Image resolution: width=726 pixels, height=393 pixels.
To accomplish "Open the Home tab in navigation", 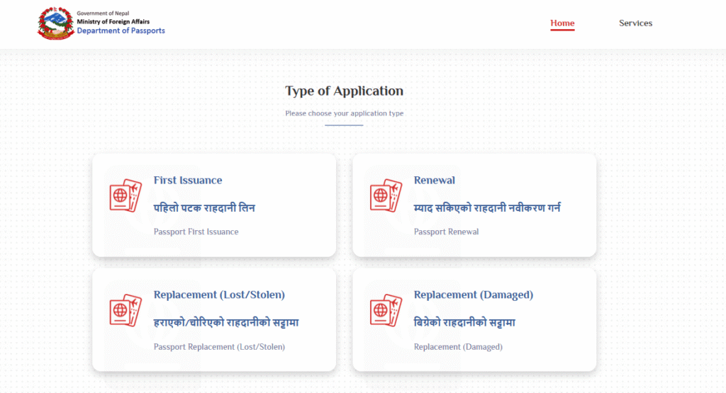I will 562,23.
